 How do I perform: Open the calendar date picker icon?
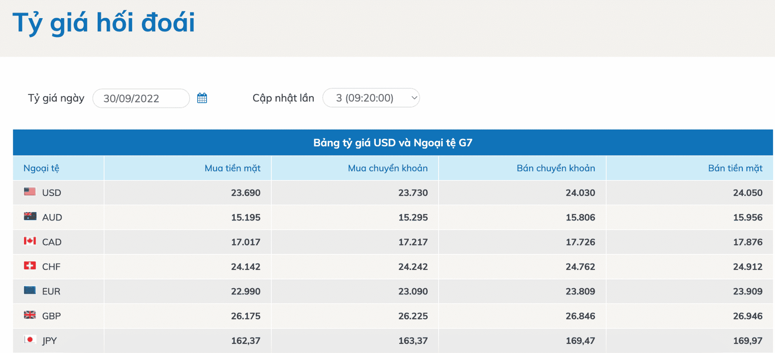tap(202, 98)
